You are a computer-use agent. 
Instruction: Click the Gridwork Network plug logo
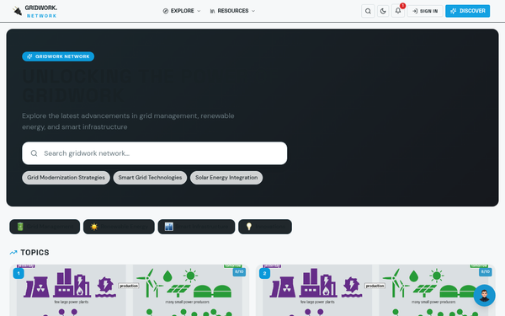17,11
